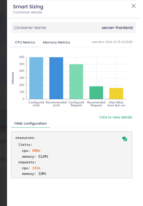The image size is (143, 206).
Task: Copy the YAML configuration with the green icon
Action: pos(125,139)
